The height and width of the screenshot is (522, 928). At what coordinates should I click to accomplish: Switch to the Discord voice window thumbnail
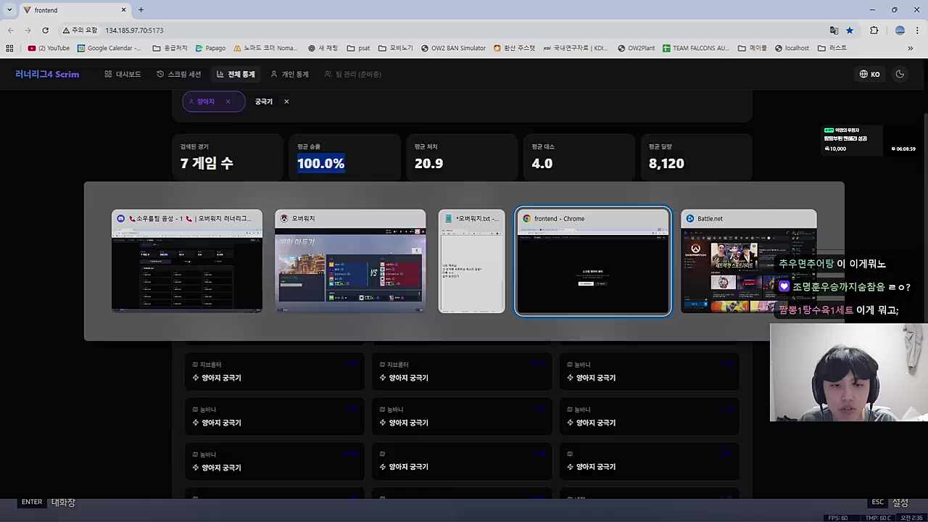coord(187,262)
